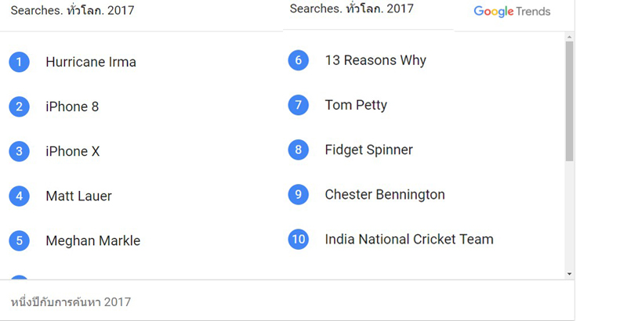Select Chester Bennington entry
The height and width of the screenshot is (321, 627).
coord(385,194)
